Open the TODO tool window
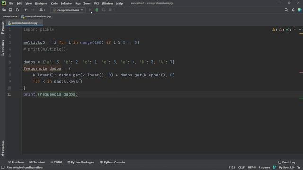This screenshot has width=303, height=170. [x=56, y=162]
